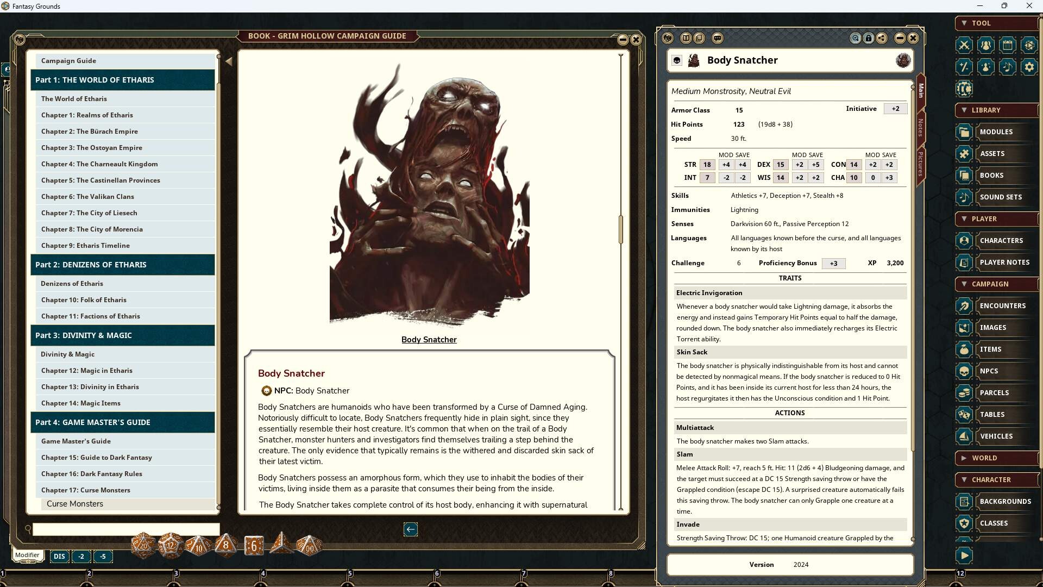This screenshot has height=587, width=1043.
Task: Click the d100 percentile die
Action: (309, 545)
